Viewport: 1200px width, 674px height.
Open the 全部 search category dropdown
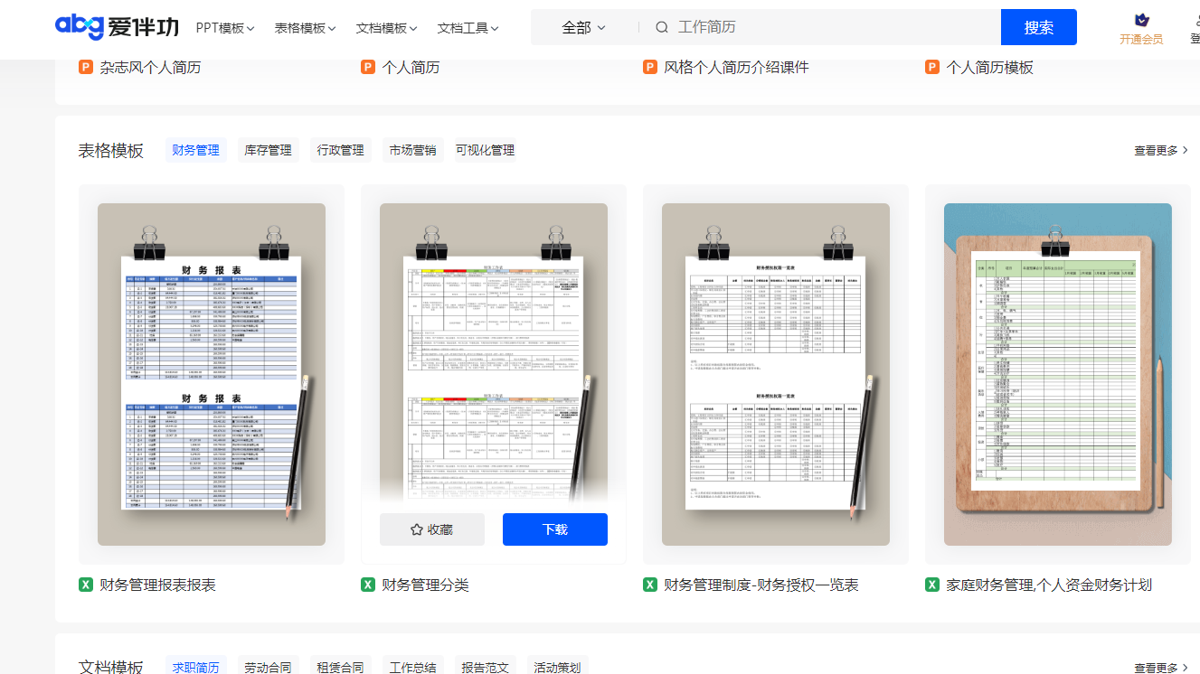pyautogui.click(x=583, y=27)
